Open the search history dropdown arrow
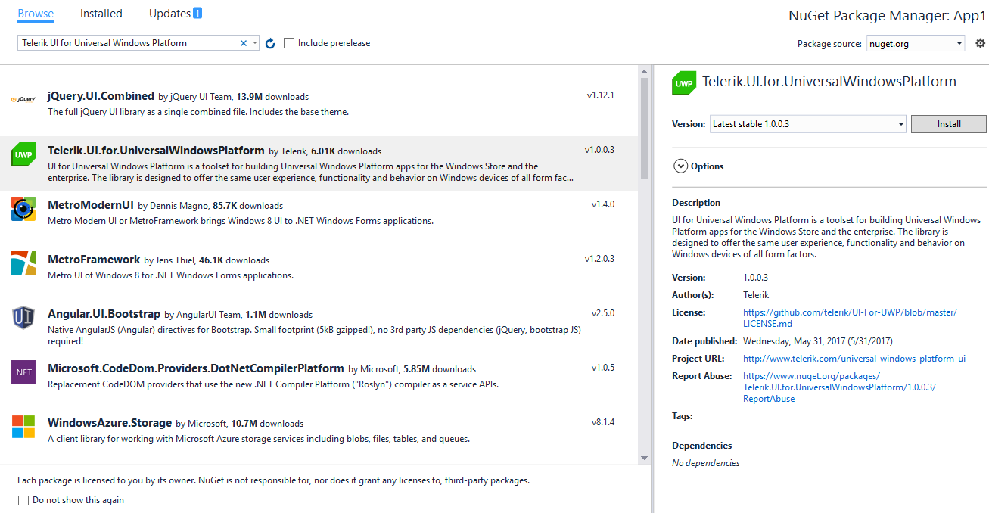The height and width of the screenshot is (513, 989). coord(255,43)
